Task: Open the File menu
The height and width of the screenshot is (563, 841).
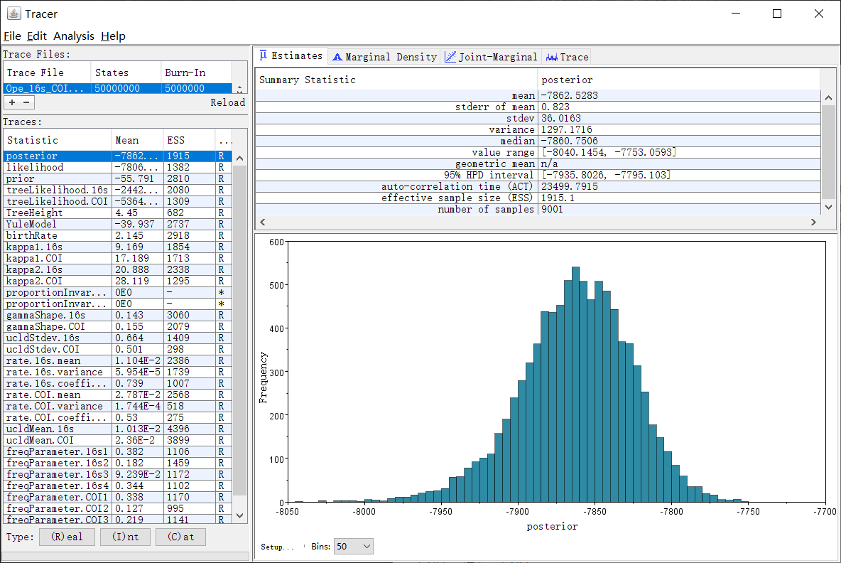Action: click(x=12, y=36)
